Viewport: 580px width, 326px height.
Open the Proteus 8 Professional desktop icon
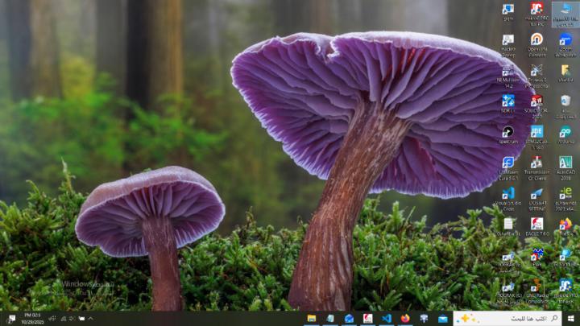(536, 71)
